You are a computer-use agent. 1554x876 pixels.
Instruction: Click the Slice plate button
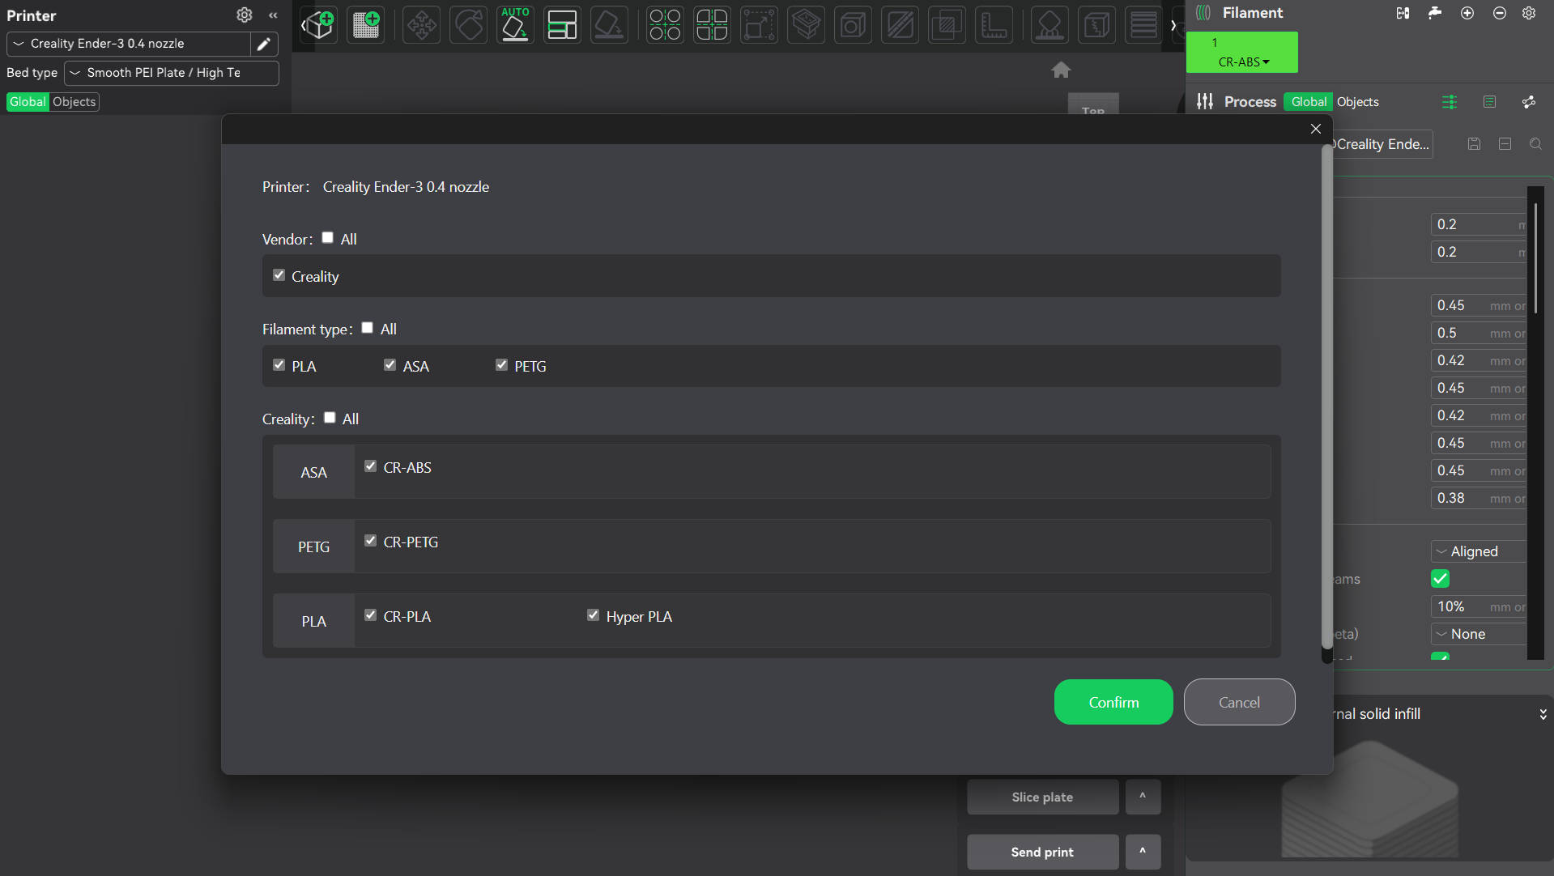[1042, 797]
